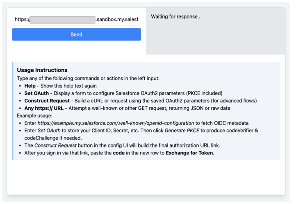The image size is (296, 204).
Task: Click the bold 'Exchange for Token' text
Action: click(189, 153)
